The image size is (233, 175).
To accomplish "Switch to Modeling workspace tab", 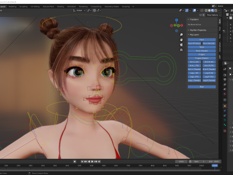I will click(13, 6).
